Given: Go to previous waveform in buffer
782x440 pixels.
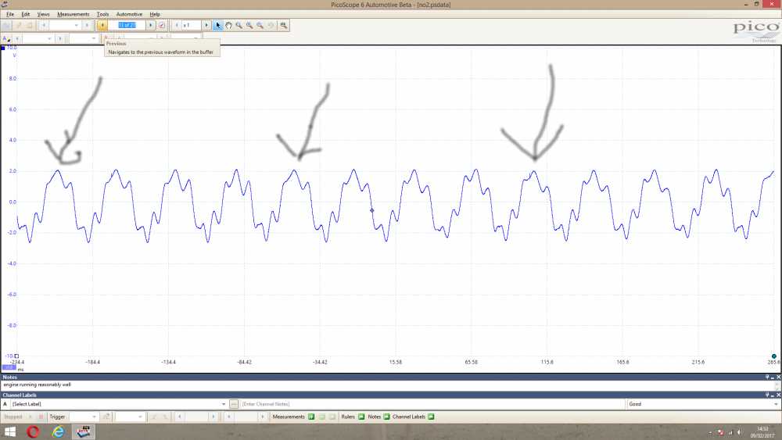Looking at the screenshot, I should [102, 25].
